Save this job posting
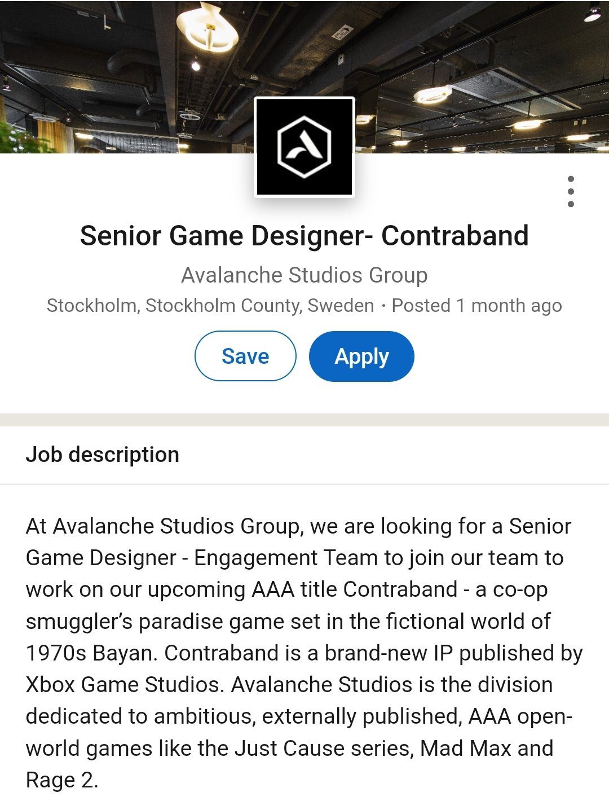This screenshot has height=810, width=609. (x=245, y=356)
